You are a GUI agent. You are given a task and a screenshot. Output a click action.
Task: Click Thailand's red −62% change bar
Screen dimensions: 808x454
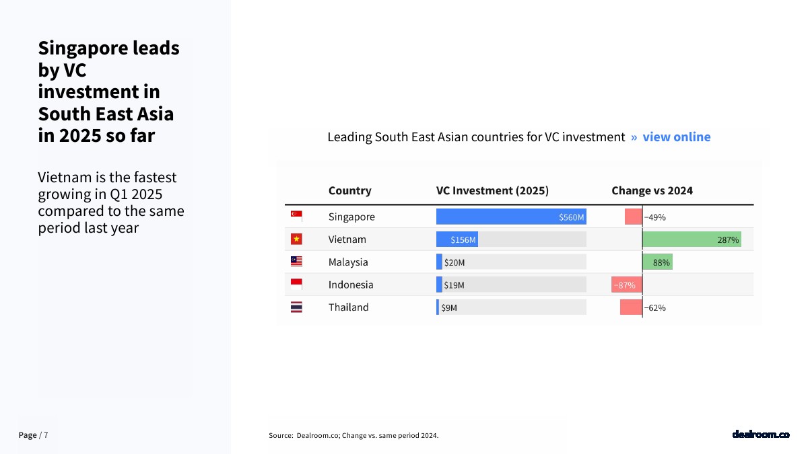coord(631,307)
